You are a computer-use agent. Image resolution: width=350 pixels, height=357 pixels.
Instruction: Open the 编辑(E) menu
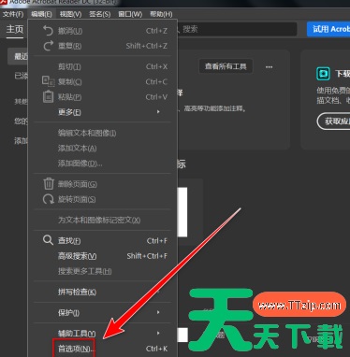pos(41,14)
